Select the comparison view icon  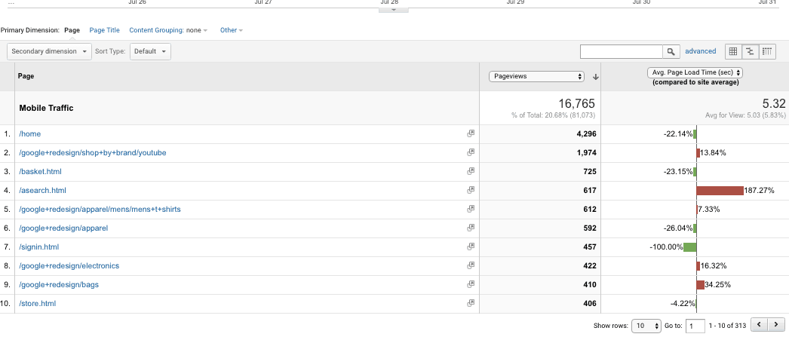(750, 51)
